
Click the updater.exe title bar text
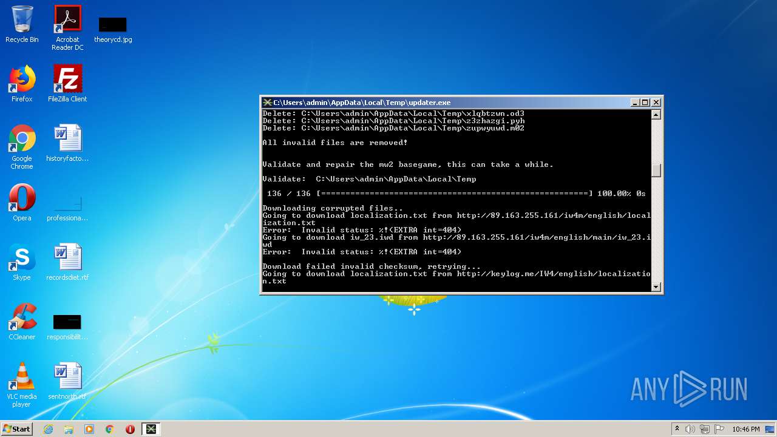click(362, 103)
